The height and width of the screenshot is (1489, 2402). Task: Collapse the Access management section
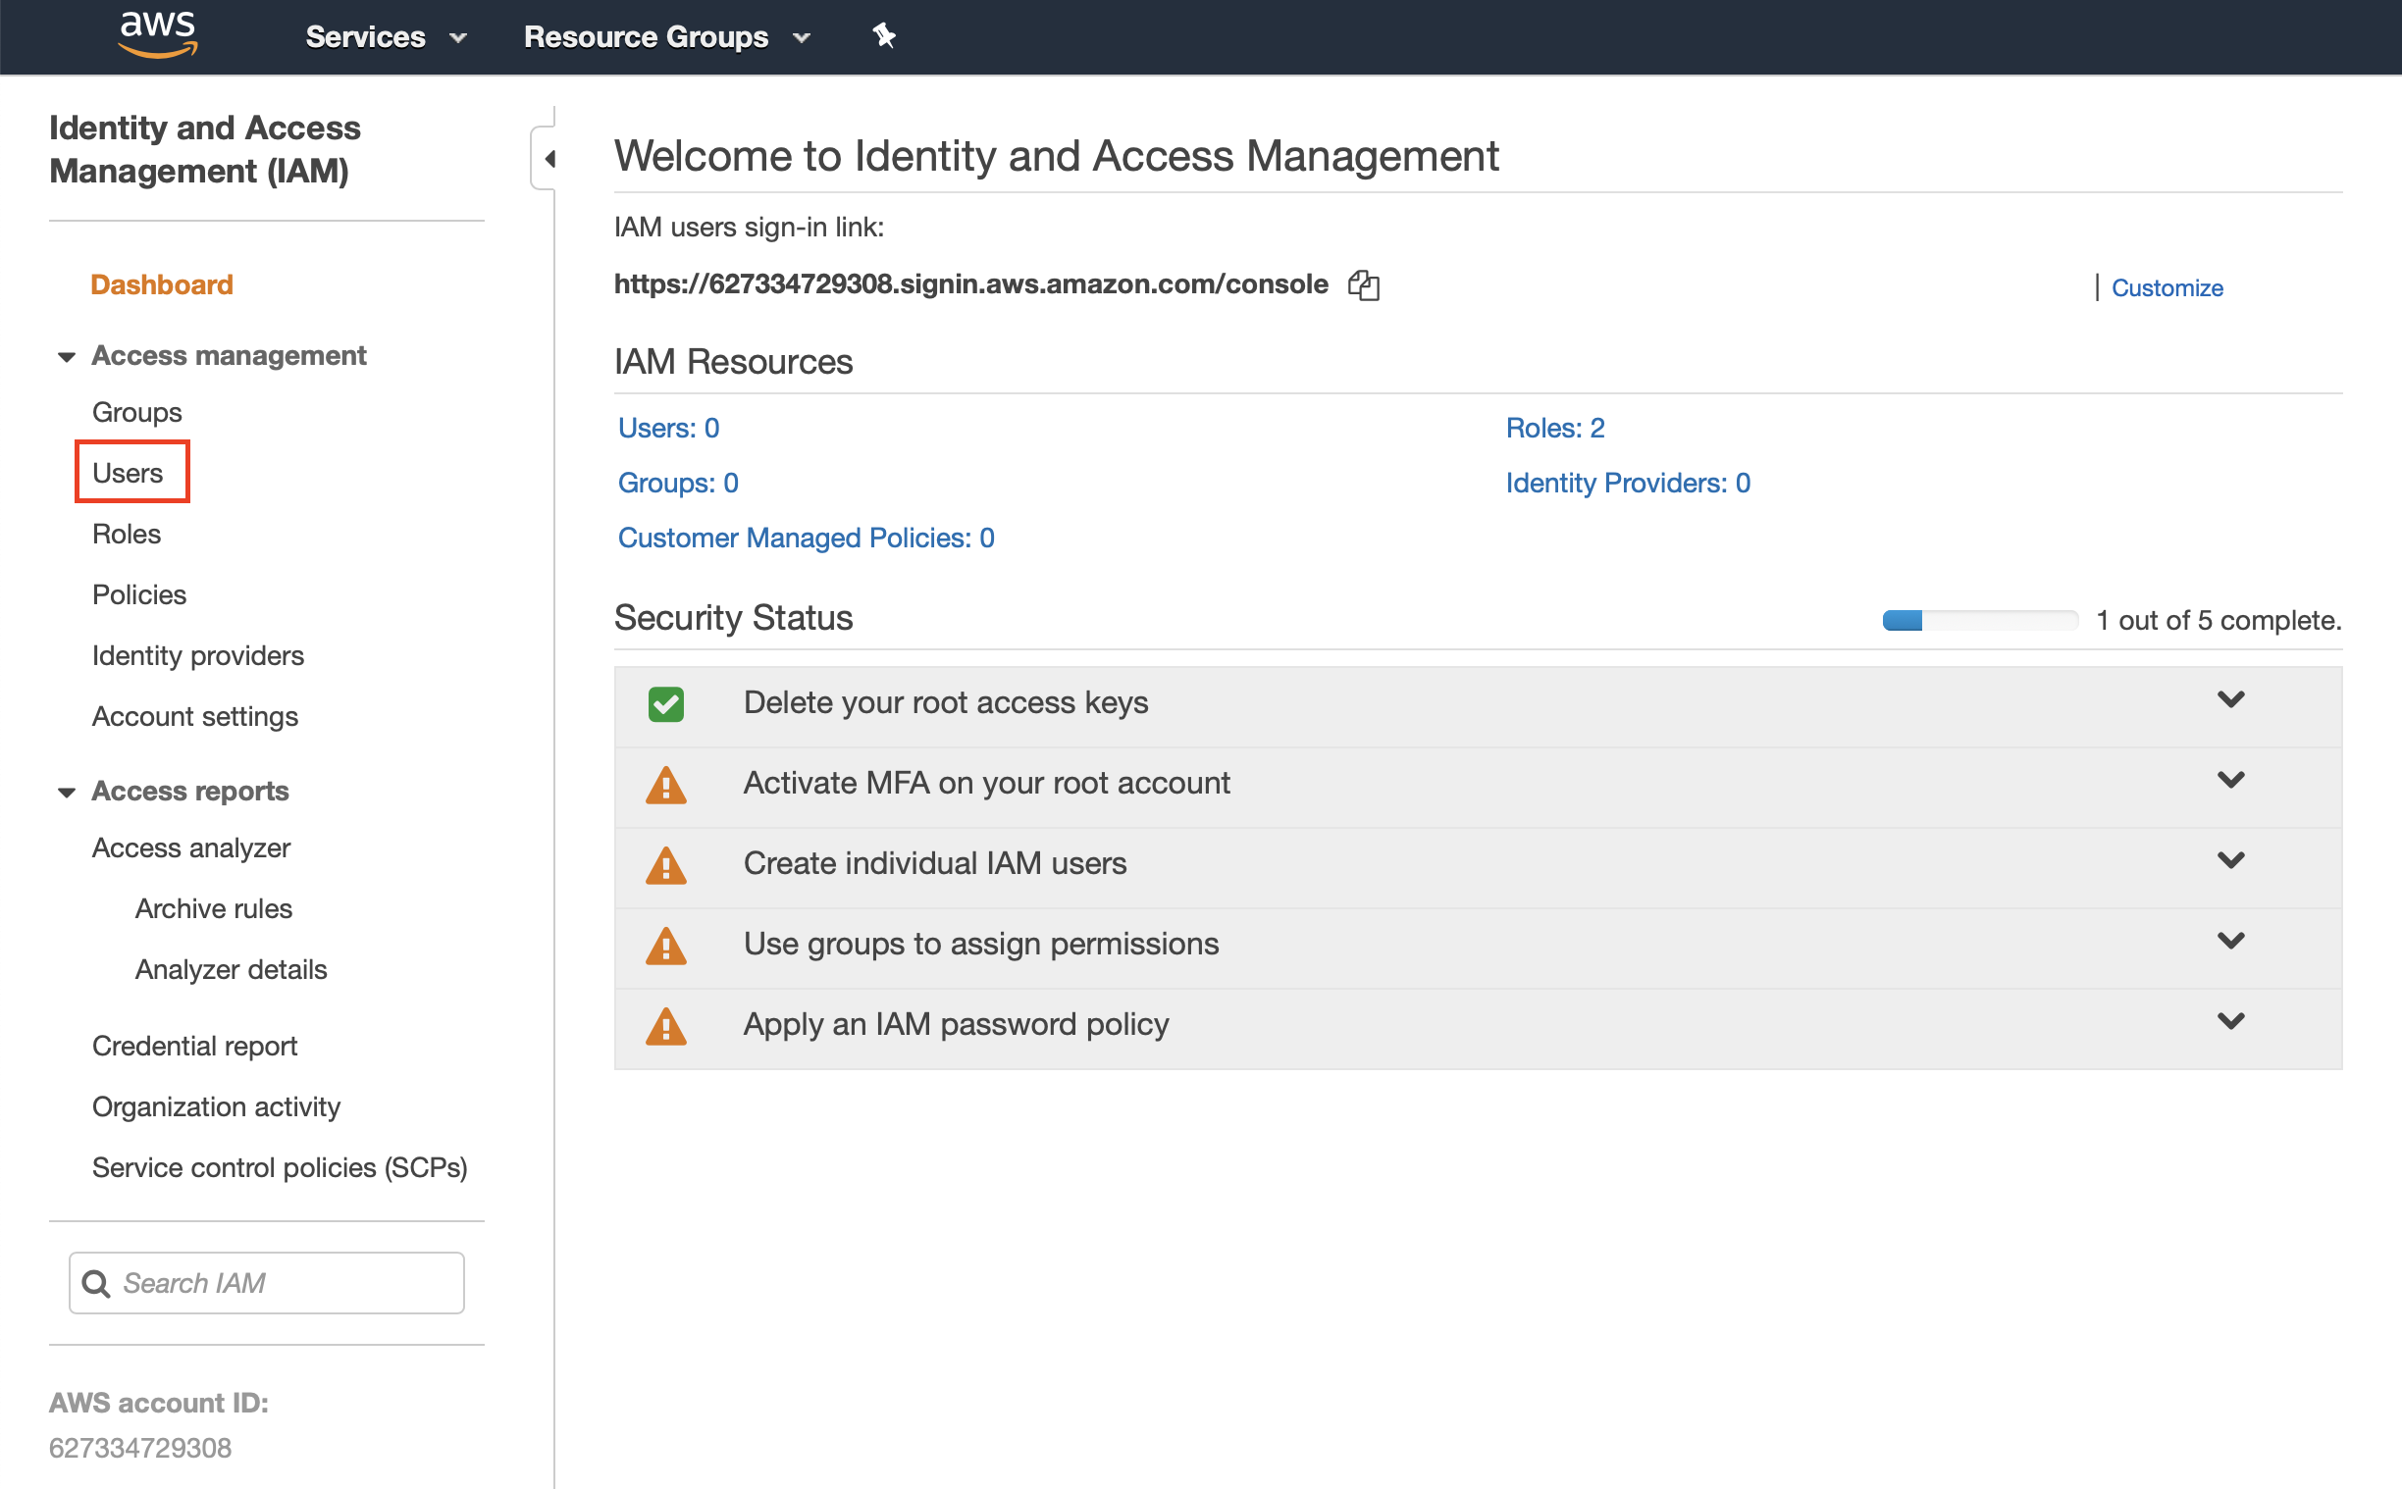(x=66, y=356)
